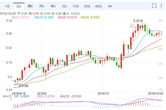Click the MACD indicator name label
The image size is (166, 110).
coord(7,96)
